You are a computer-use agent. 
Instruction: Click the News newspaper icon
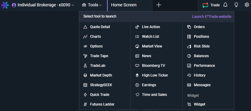137,56
